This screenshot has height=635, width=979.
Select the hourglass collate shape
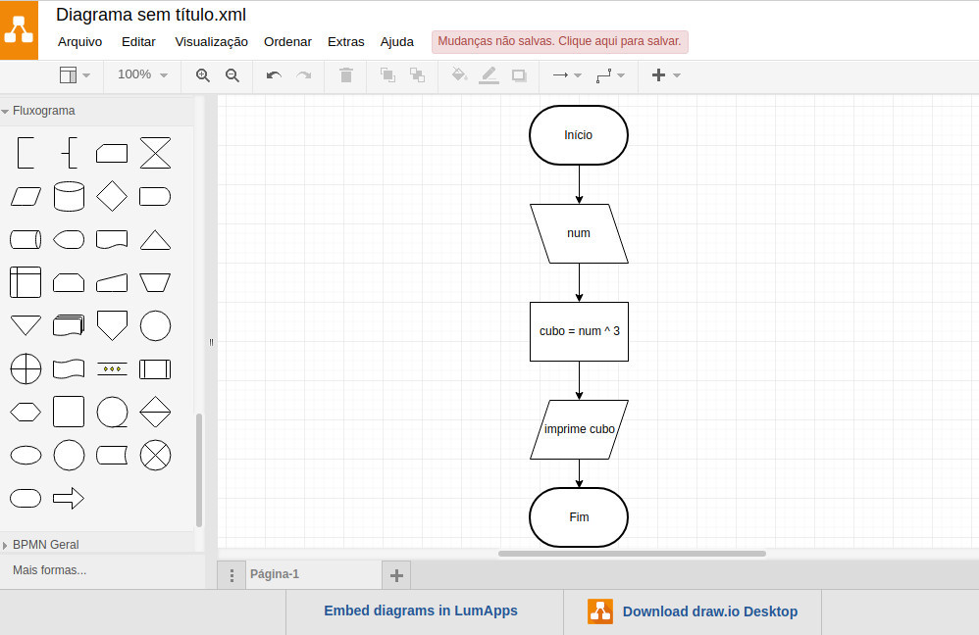click(x=155, y=153)
